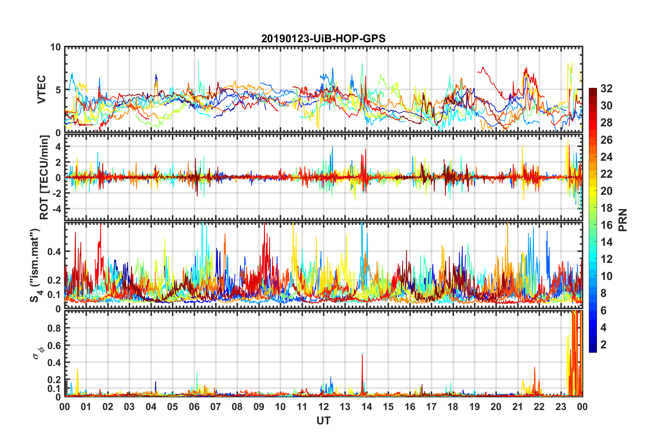Select PRN colorbar tick label 16
The image size is (647, 440).
point(606,225)
